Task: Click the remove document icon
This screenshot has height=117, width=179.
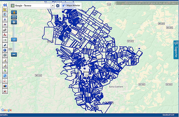Action: pyautogui.click(x=5, y=81)
